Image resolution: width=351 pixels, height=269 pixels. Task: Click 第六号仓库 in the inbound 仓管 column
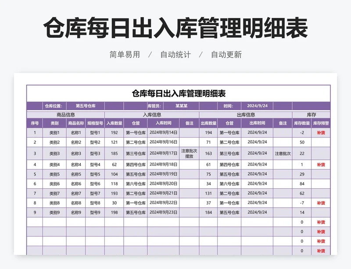(x=136, y=184)
